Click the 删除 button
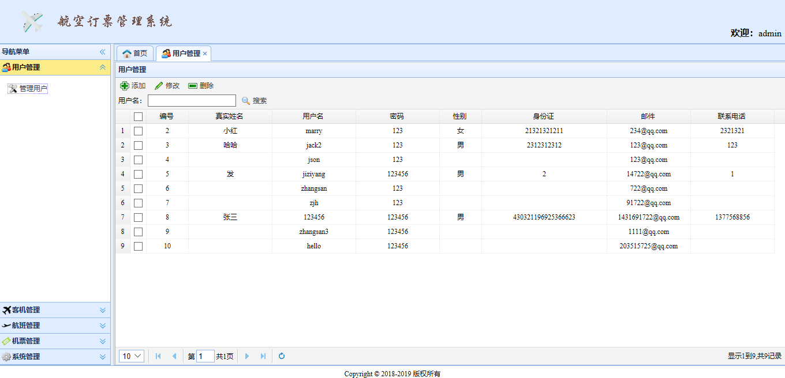The width and height of the screenshot is (785, 378). click(201, 86)
